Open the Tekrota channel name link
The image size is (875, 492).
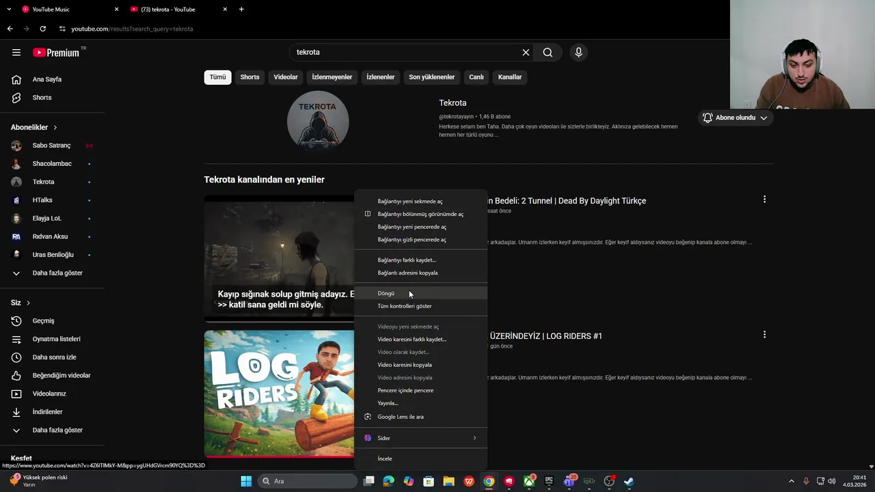pyautogui.click(x=453, y=102)
